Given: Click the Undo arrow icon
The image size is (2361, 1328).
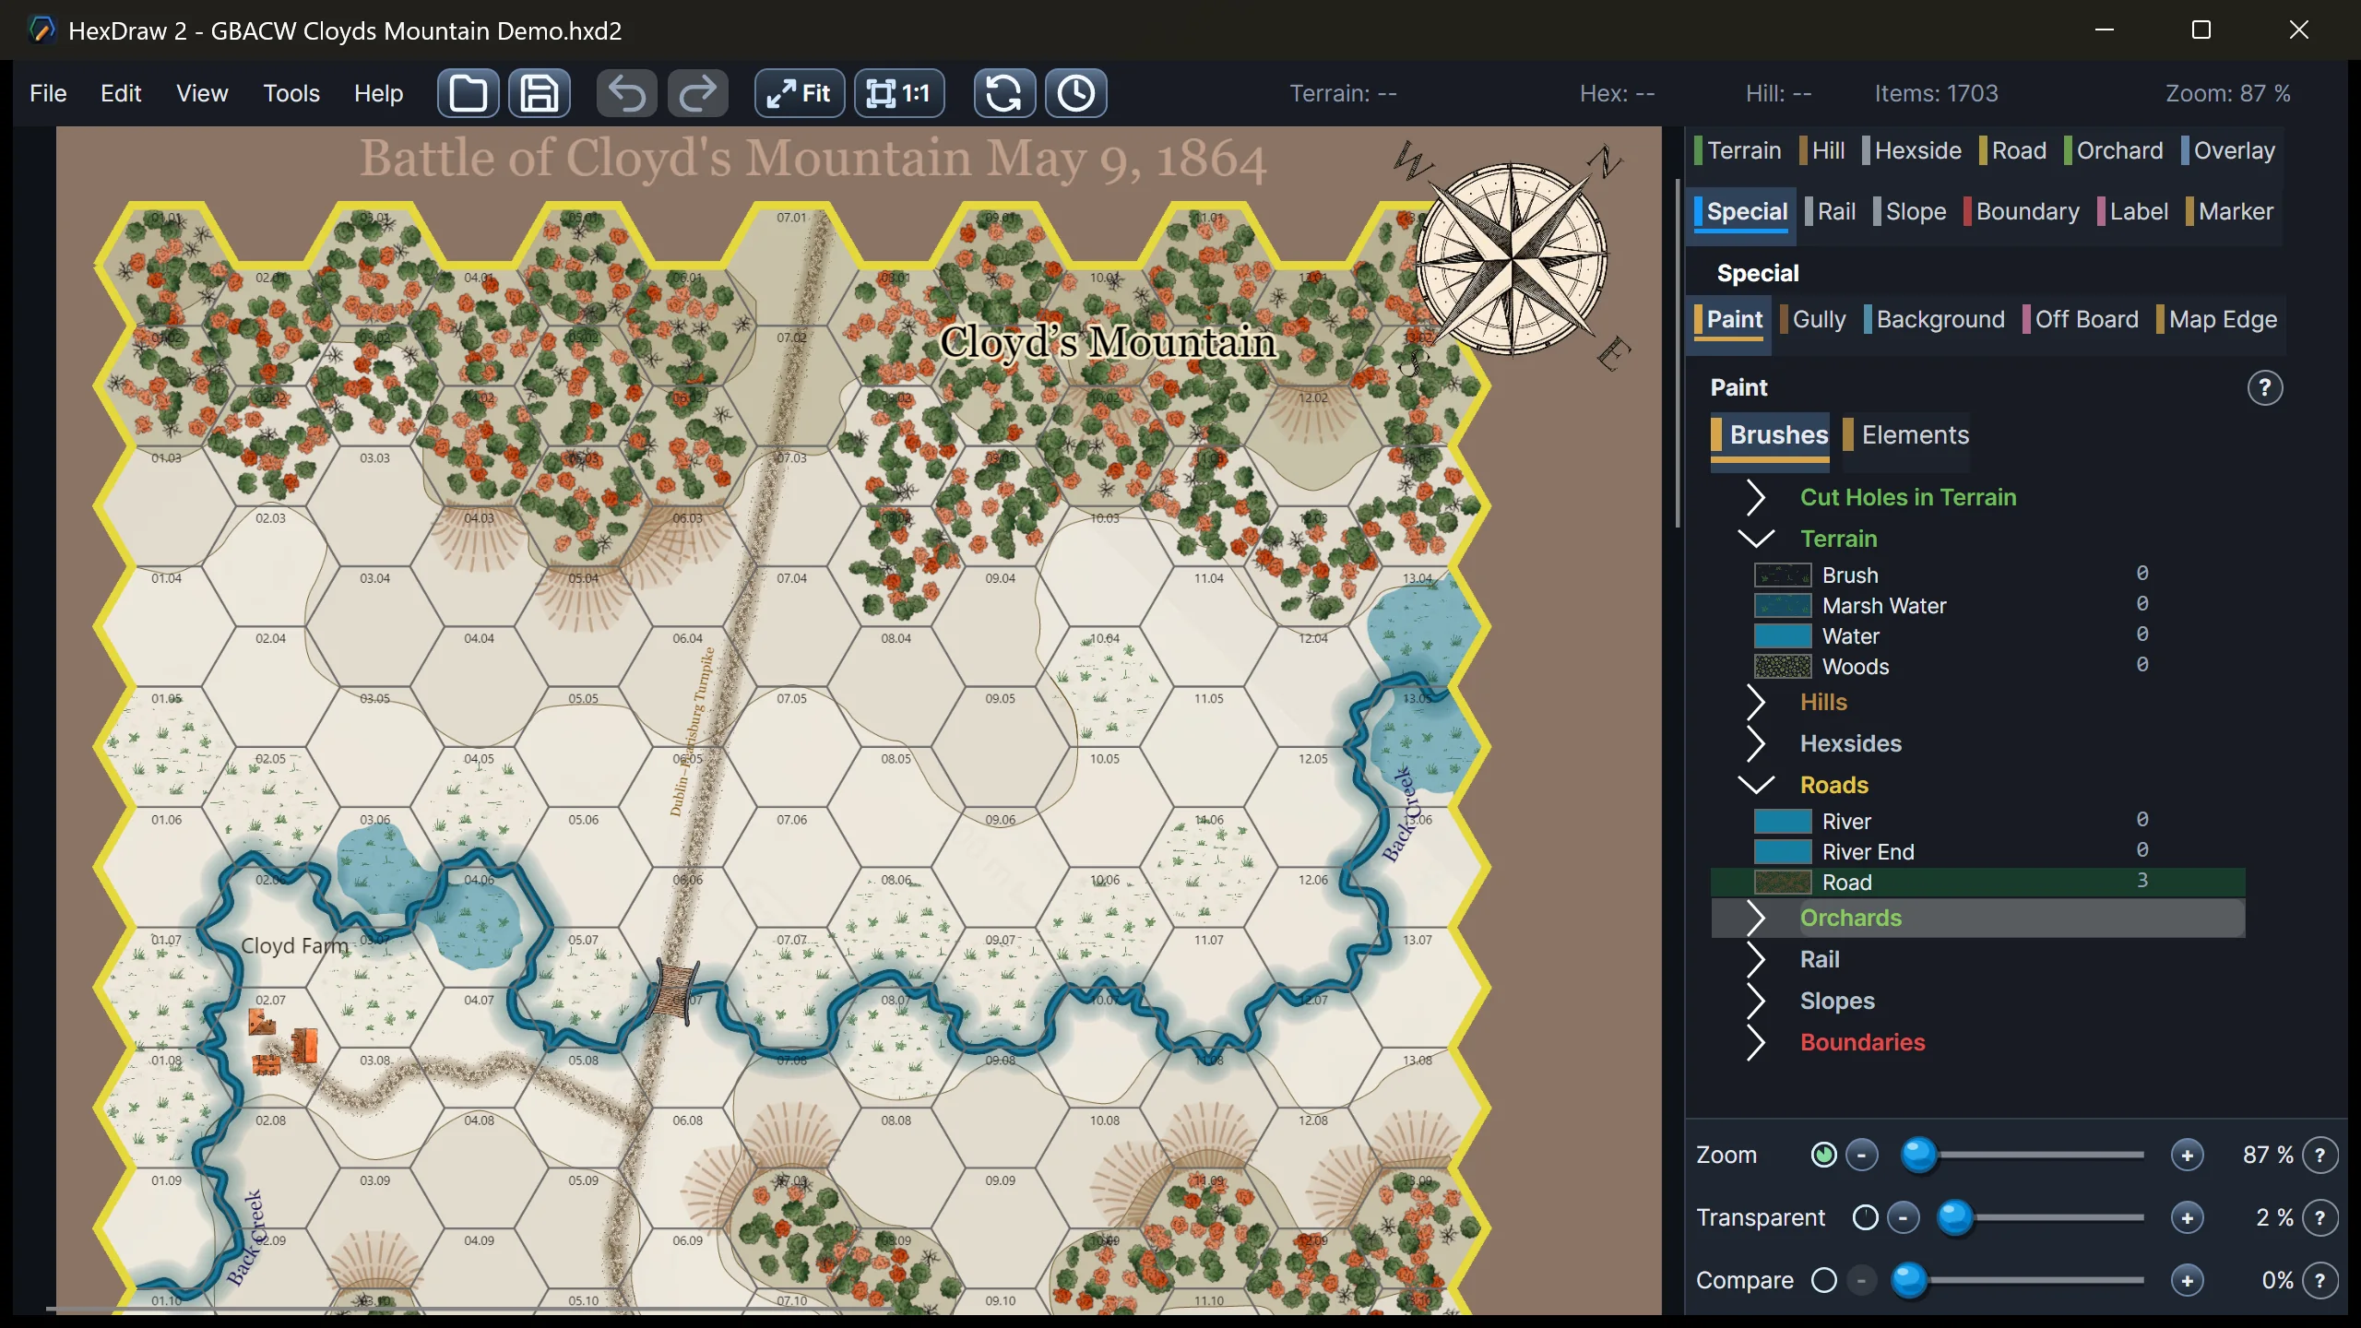Looking at the screenshot, I should pos(627,93).
